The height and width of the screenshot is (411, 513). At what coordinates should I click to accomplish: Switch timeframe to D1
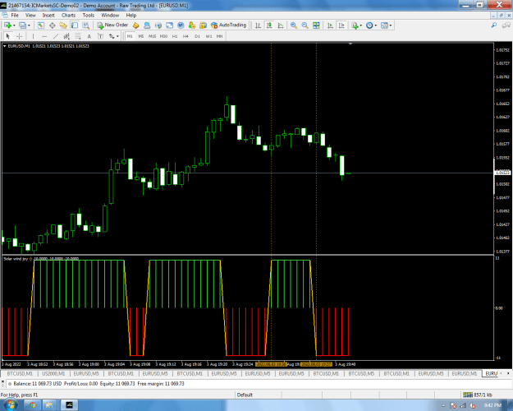pyautogui.click(x=197, y=36)
